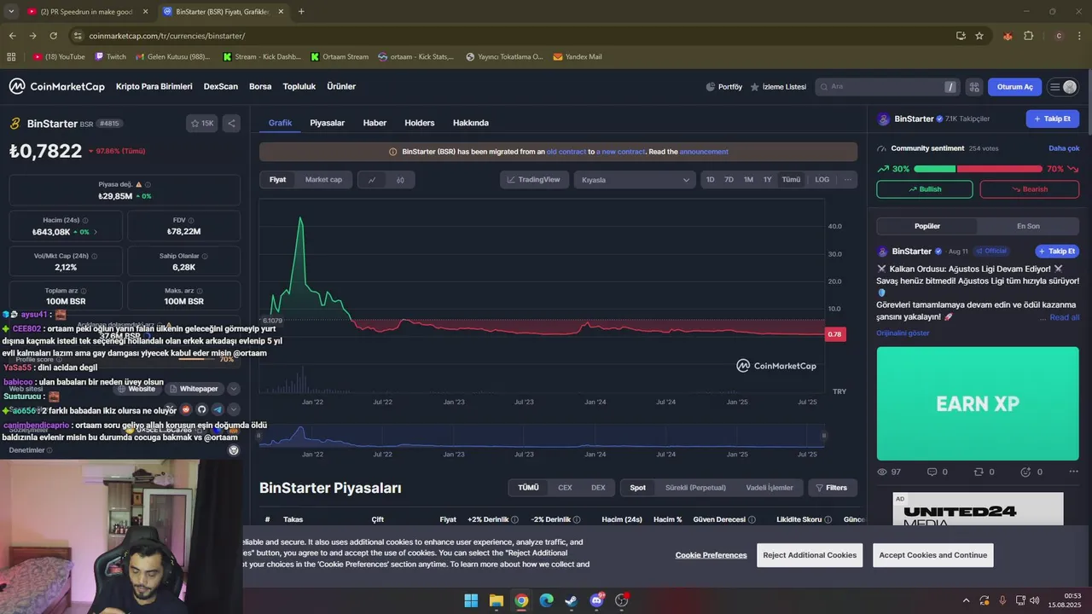Toggle LOG scale on the chart
This screenshot has height=614, width=1092.
tap(822, 179)
